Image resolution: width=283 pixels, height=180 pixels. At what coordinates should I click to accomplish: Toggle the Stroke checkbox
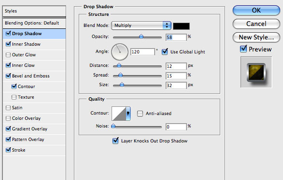pyautogui.click(x=8, y=150)
